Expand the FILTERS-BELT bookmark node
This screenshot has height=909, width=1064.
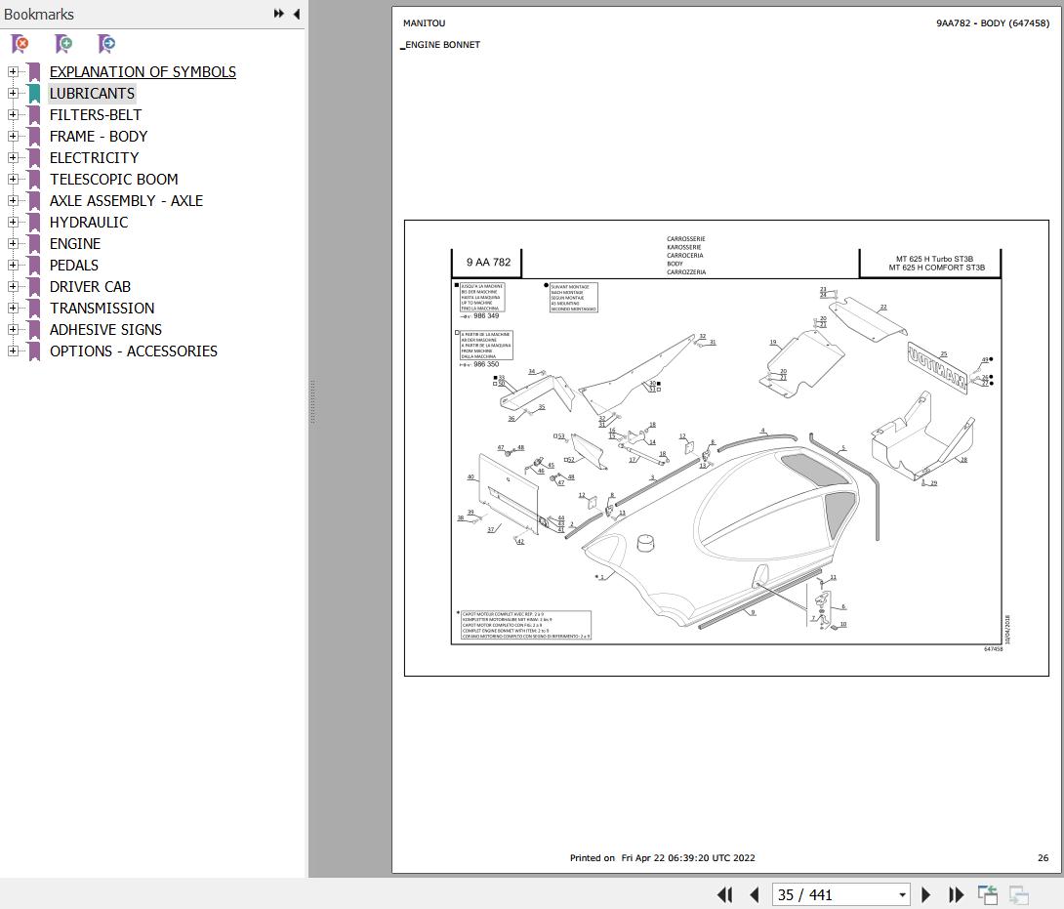coord(13,115)
